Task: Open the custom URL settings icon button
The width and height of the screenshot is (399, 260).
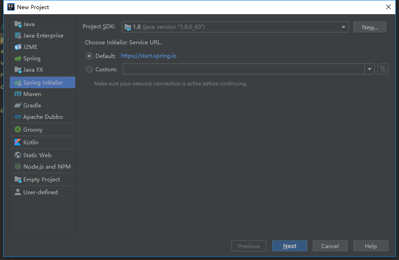Action: 383,69
